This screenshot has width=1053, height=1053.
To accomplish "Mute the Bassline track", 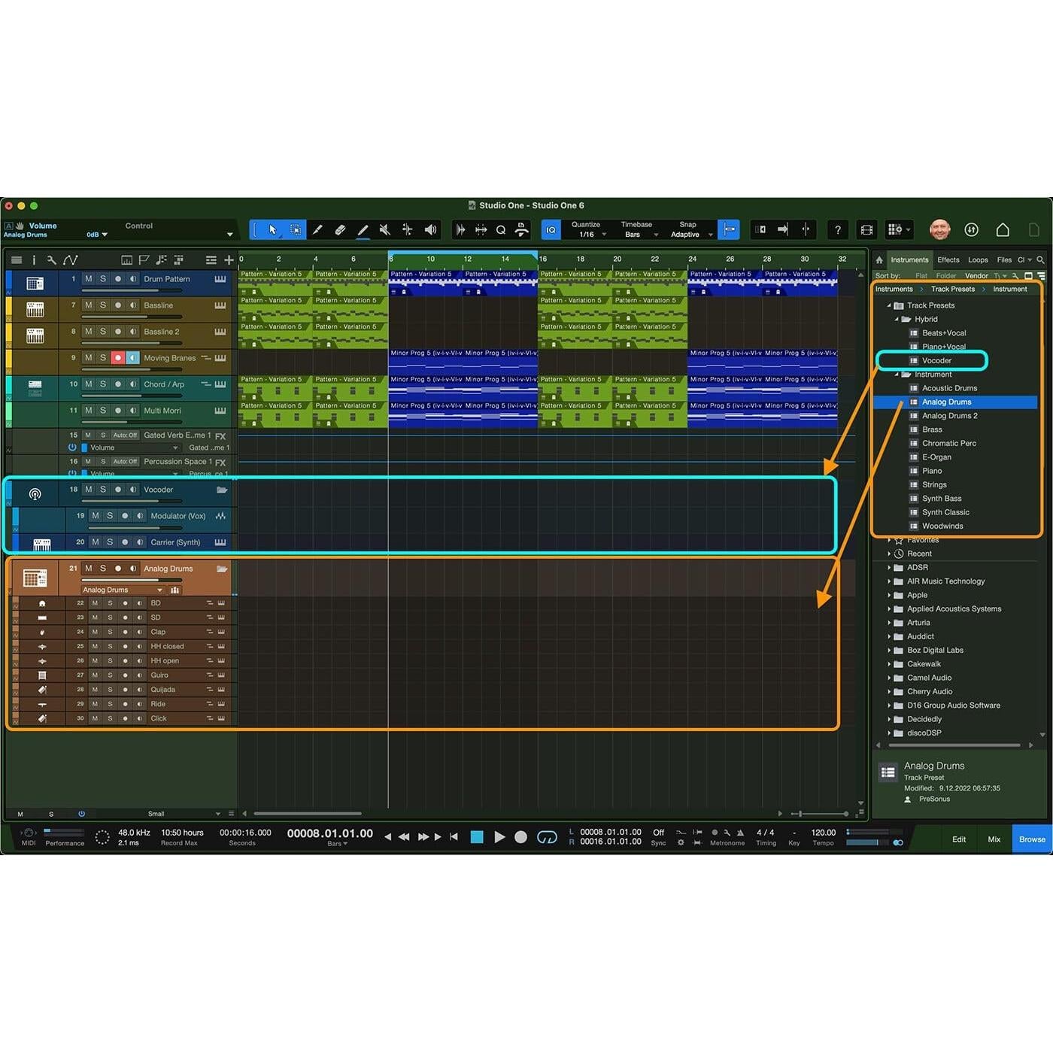I will pos(88,305).
